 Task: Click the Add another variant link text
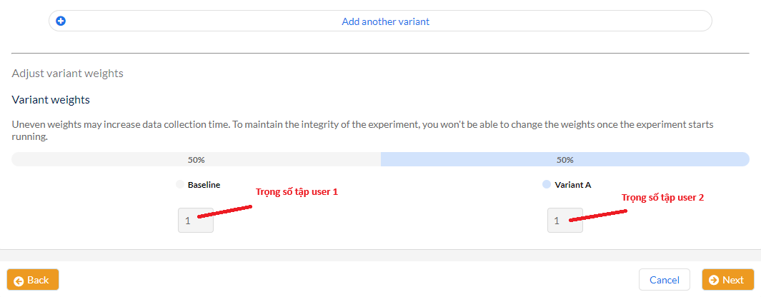[385, 21]
